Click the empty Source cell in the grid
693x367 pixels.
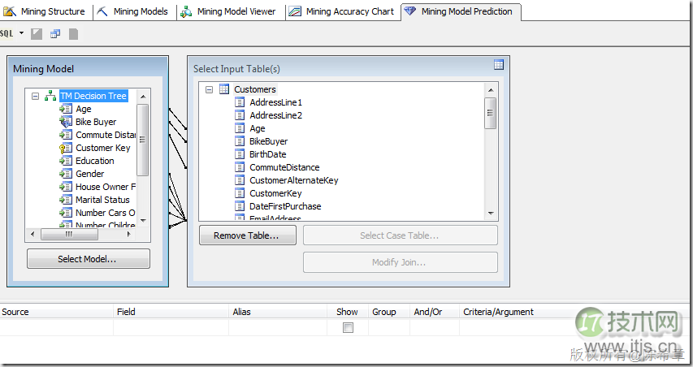click(x=55, y=327)
